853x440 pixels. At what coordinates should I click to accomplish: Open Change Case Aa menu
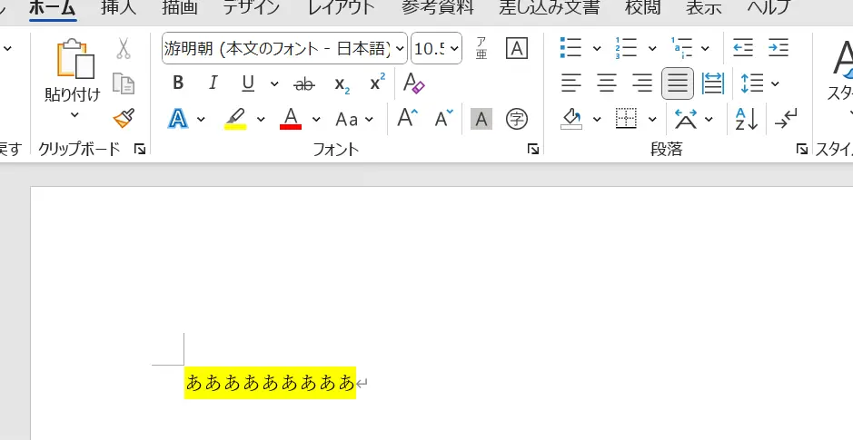click(353, 119)
